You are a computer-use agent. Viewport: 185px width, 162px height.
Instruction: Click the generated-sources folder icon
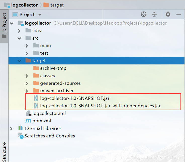36,83
